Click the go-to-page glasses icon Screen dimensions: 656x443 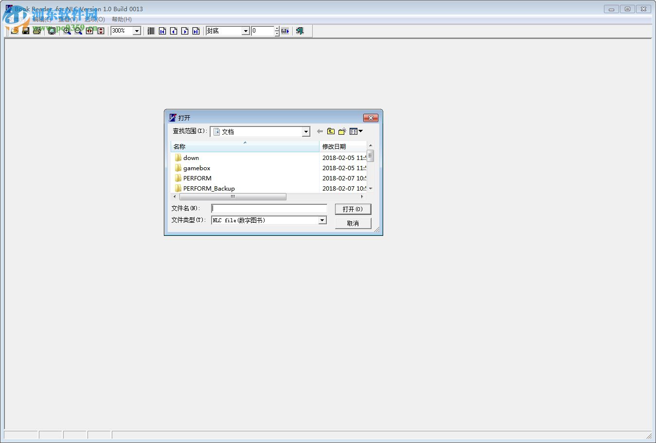[x=285, y=31]
